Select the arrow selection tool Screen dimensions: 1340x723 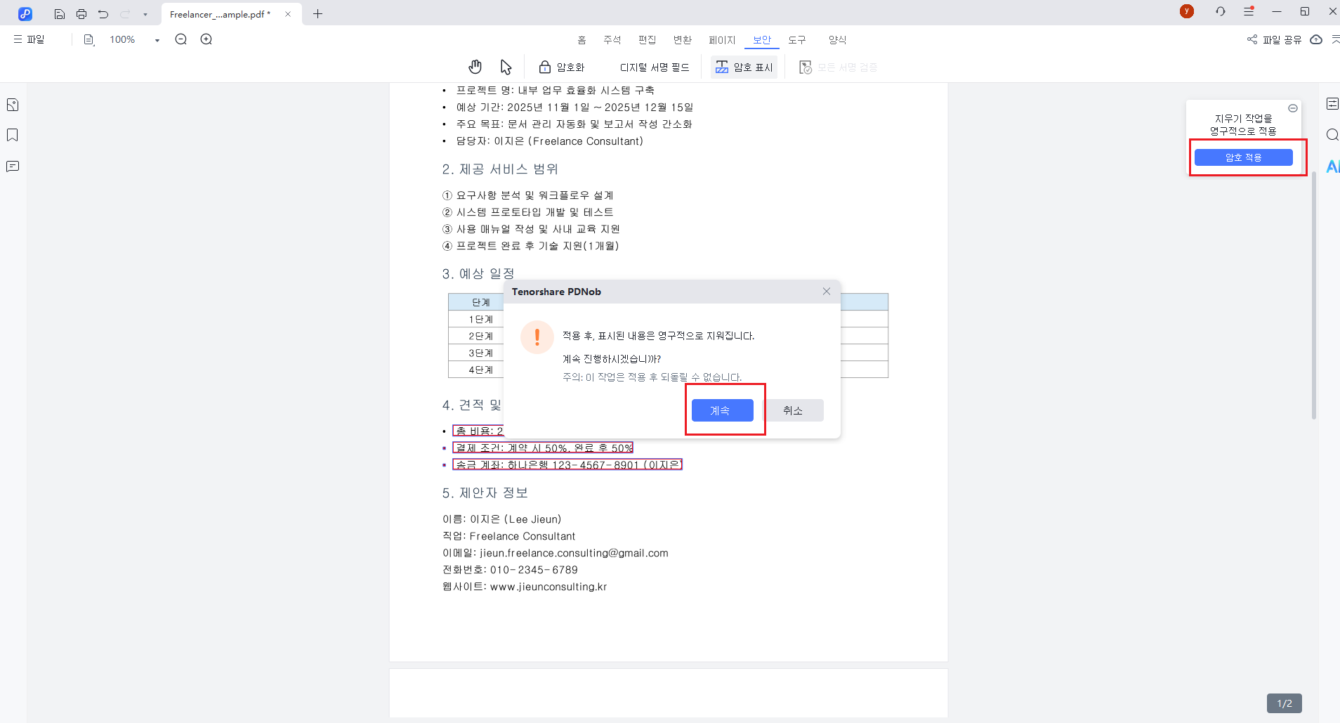506,67
